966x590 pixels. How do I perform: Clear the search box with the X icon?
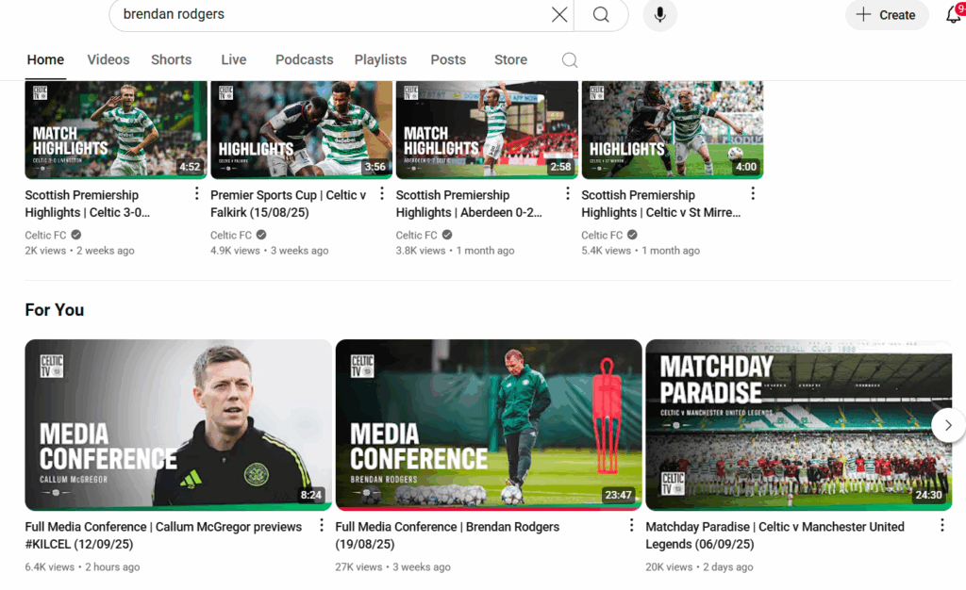(x=559, y=14)
